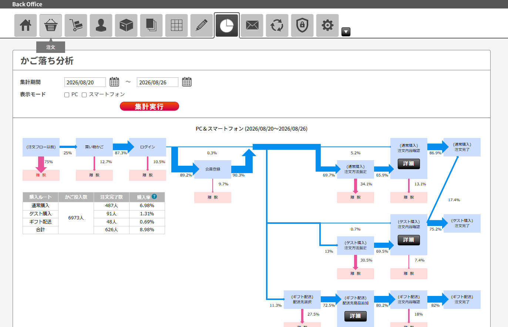Open the gear settings icon
Viewport: 508px width, 327px height.
pos(327,26)
